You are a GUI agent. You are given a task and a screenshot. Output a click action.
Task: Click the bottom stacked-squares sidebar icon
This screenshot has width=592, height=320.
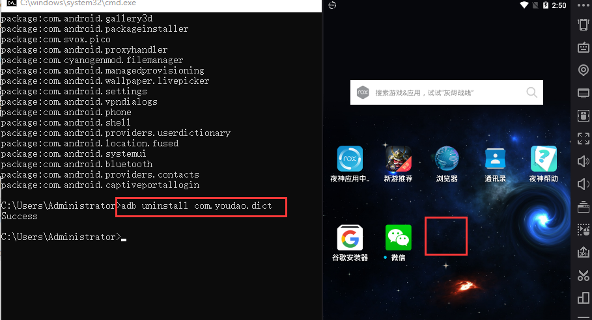click(584, 298)
